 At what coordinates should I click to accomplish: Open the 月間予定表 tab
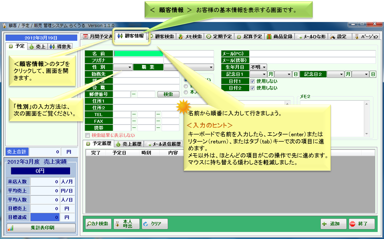click(98, 37)
